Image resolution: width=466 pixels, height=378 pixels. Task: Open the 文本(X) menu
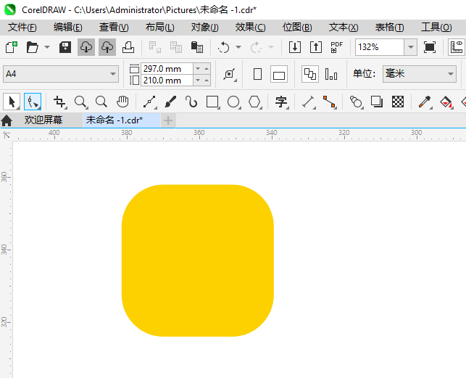[344, 28]
